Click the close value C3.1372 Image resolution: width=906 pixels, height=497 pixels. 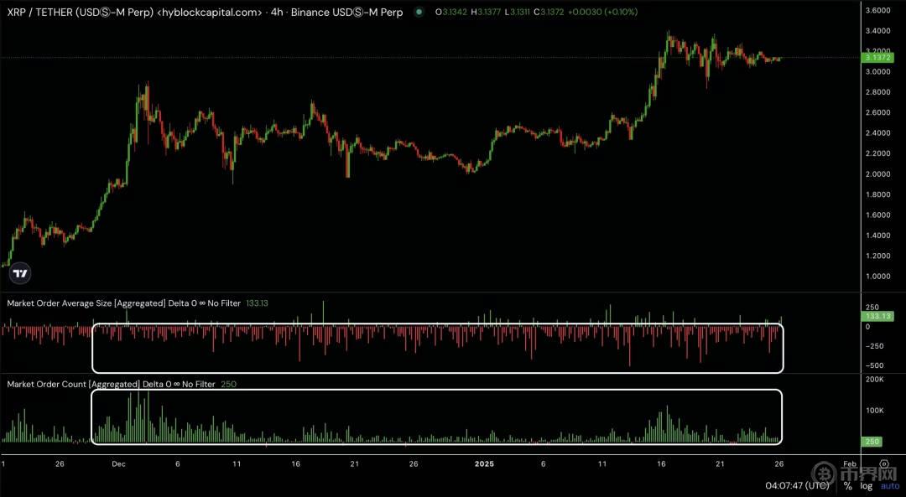pos(549,12)
